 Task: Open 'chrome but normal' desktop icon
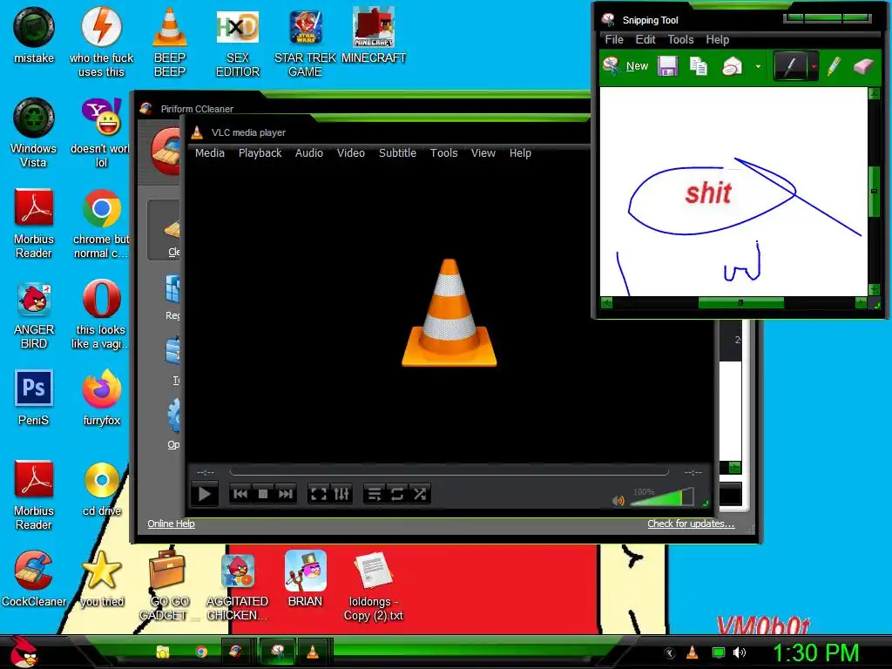click(101, 224)
